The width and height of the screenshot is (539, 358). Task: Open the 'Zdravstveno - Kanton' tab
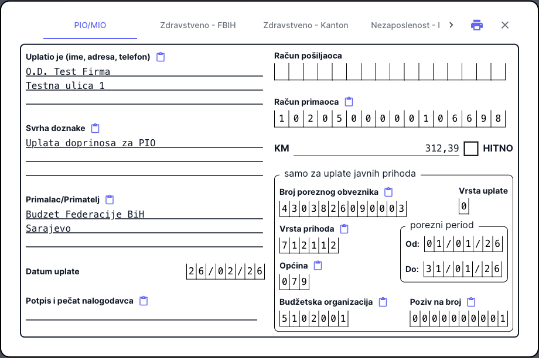[306, 25]
